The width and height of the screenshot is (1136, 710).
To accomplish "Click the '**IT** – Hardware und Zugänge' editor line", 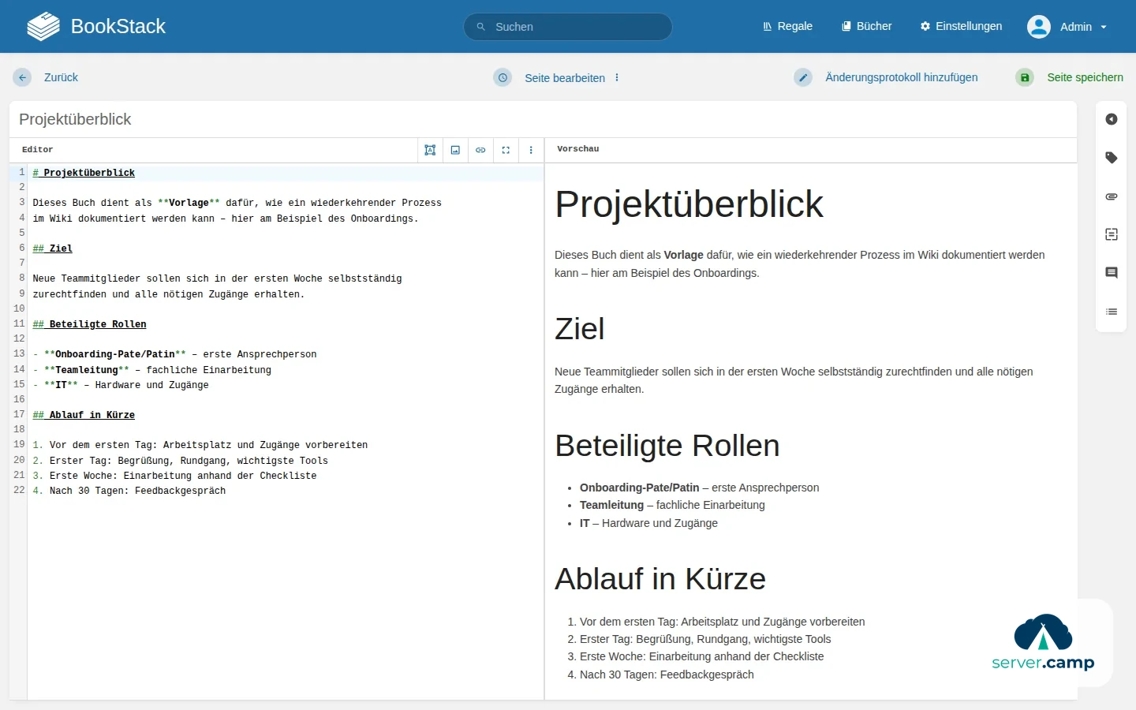I will point(121,385).
